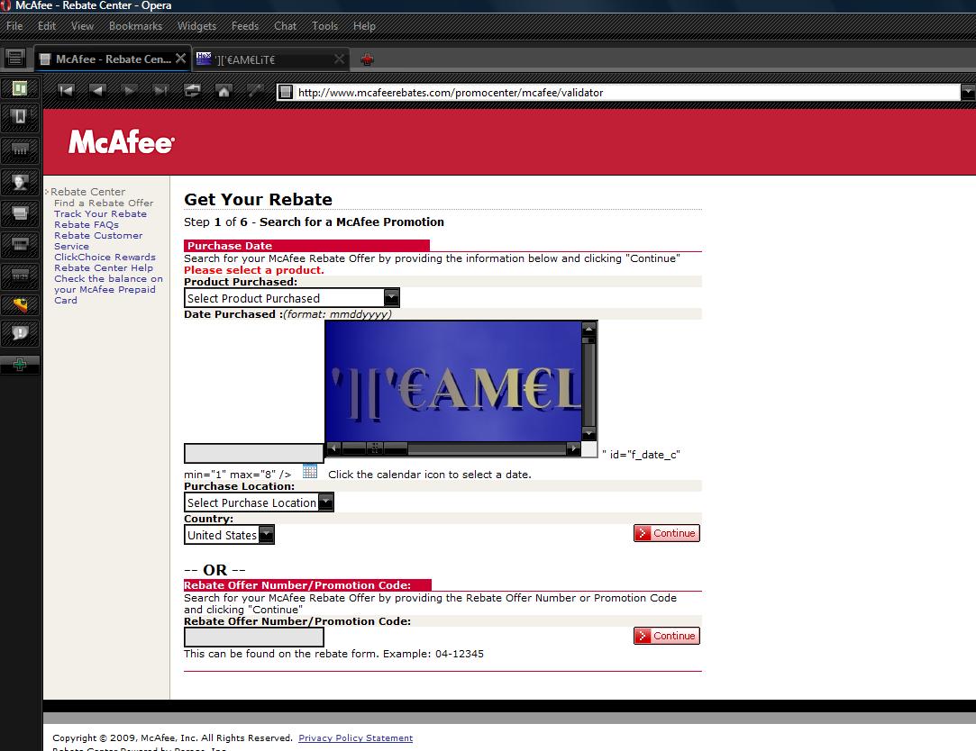Open the Find a Rebate Offer link
The width and height of the screenshot is (976, 751).
104,203
